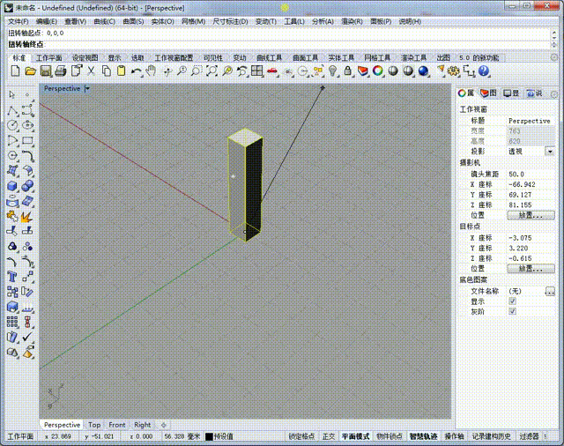Select the Rectangle tool
Viewport: 564px width, 446px height.
27,141
